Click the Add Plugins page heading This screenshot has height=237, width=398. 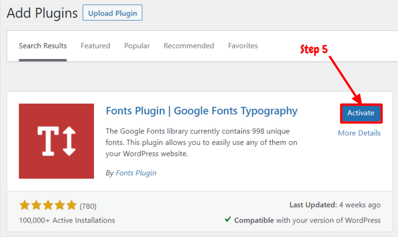[x=42, y=13]
